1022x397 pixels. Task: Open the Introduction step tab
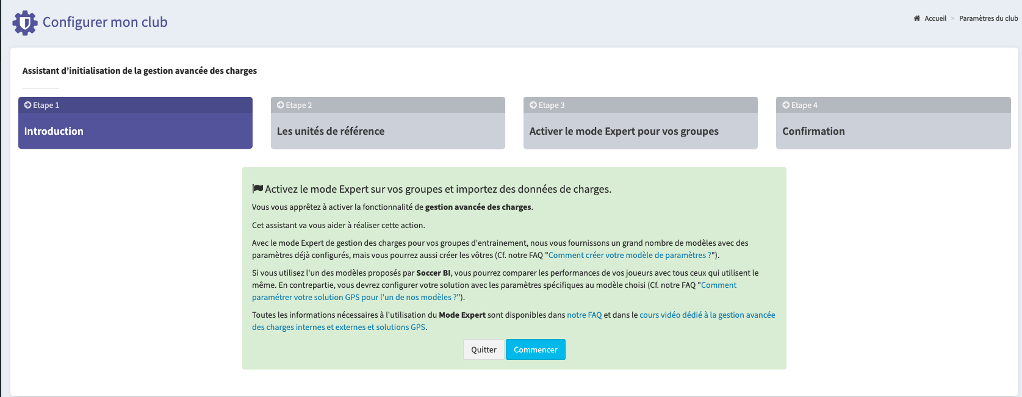point(135,123)
